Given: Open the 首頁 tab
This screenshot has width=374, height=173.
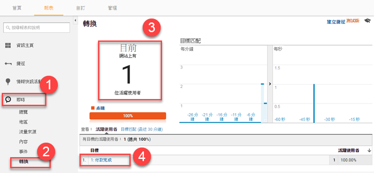Looking at the screenshot, I should 17,8.
